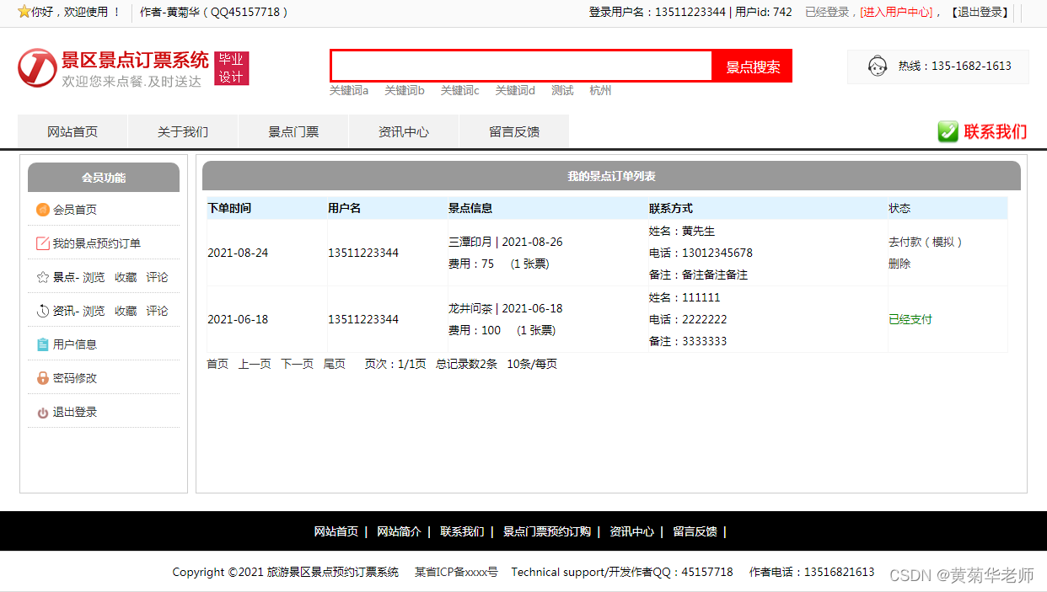Viewport: 1047px width, 592px height.
Task: Click the red 联系我们 link
Action: tap(996, 131)
